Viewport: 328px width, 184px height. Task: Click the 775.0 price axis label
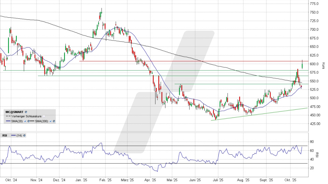314,4
